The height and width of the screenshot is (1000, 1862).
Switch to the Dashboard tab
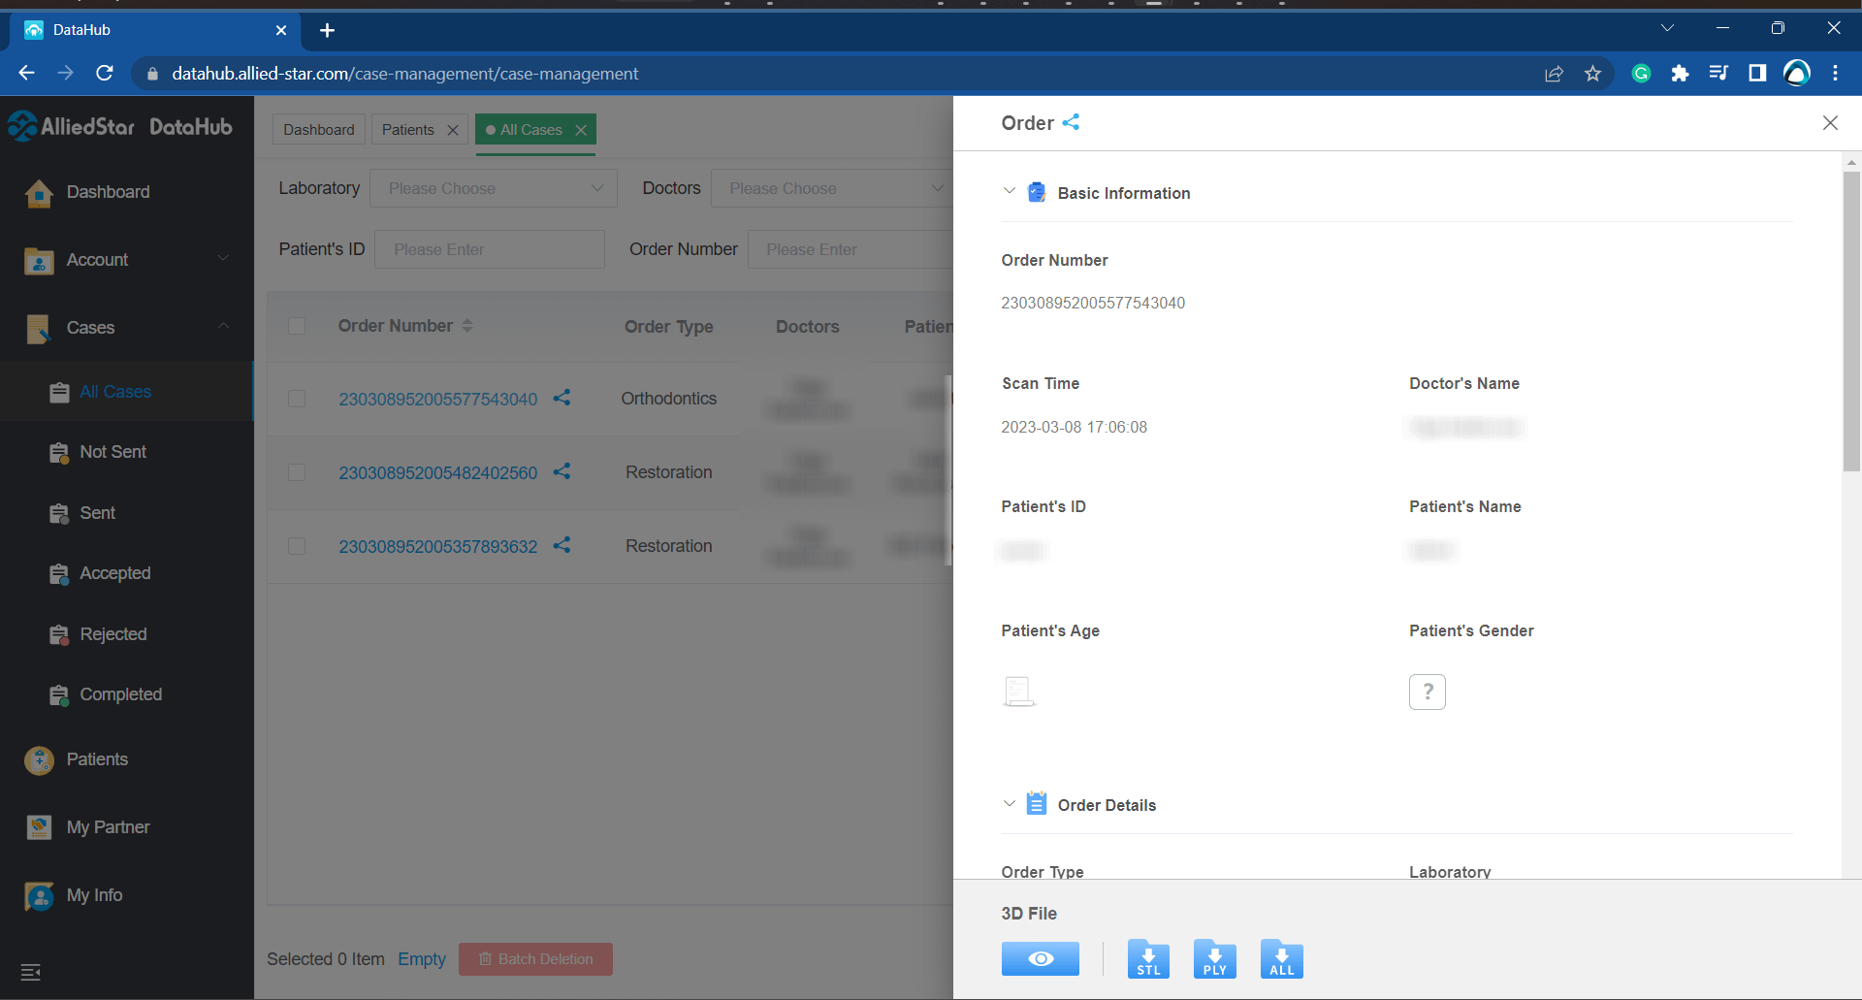tap(318, 129)
